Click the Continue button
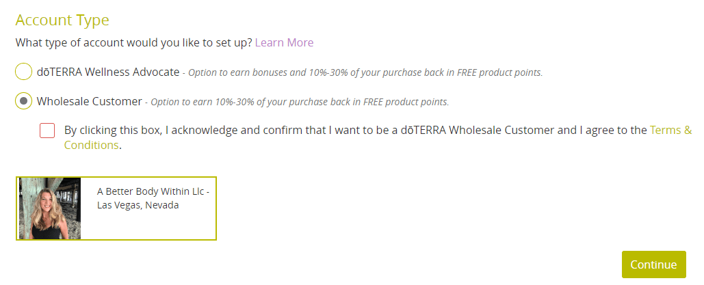This screenshot has width=704, height=285. (x=654, y=264)
